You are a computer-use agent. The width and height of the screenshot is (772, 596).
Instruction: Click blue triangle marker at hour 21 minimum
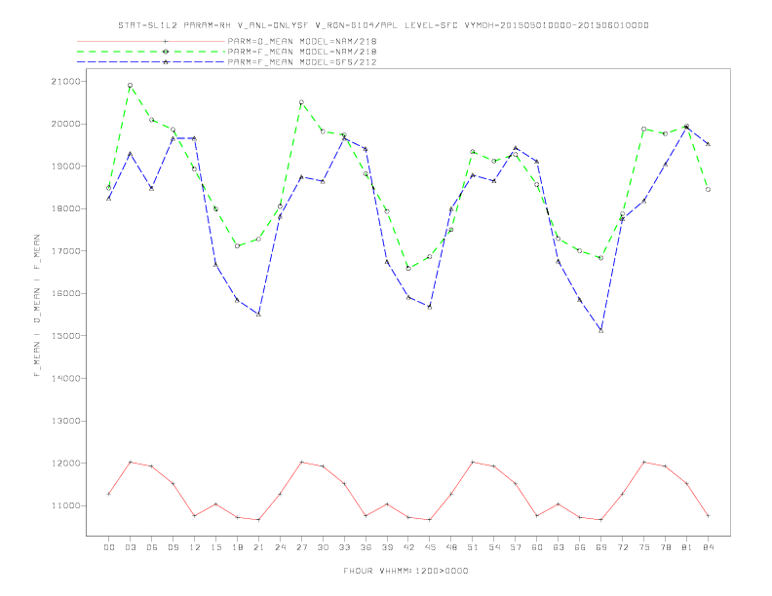258,315
